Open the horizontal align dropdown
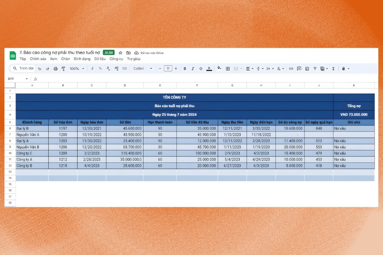The width and height of the screenshot is (383, 255). pos(249,68)
